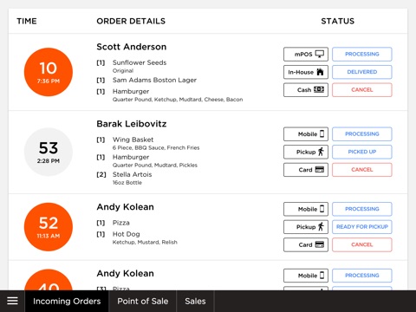
Task: Click the Hot Dog item
Action: [x=126, y=234]
